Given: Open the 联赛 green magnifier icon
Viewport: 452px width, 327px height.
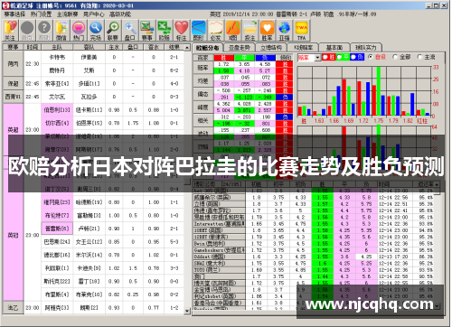Looking at the screenshot, I should tap(113, 30).
